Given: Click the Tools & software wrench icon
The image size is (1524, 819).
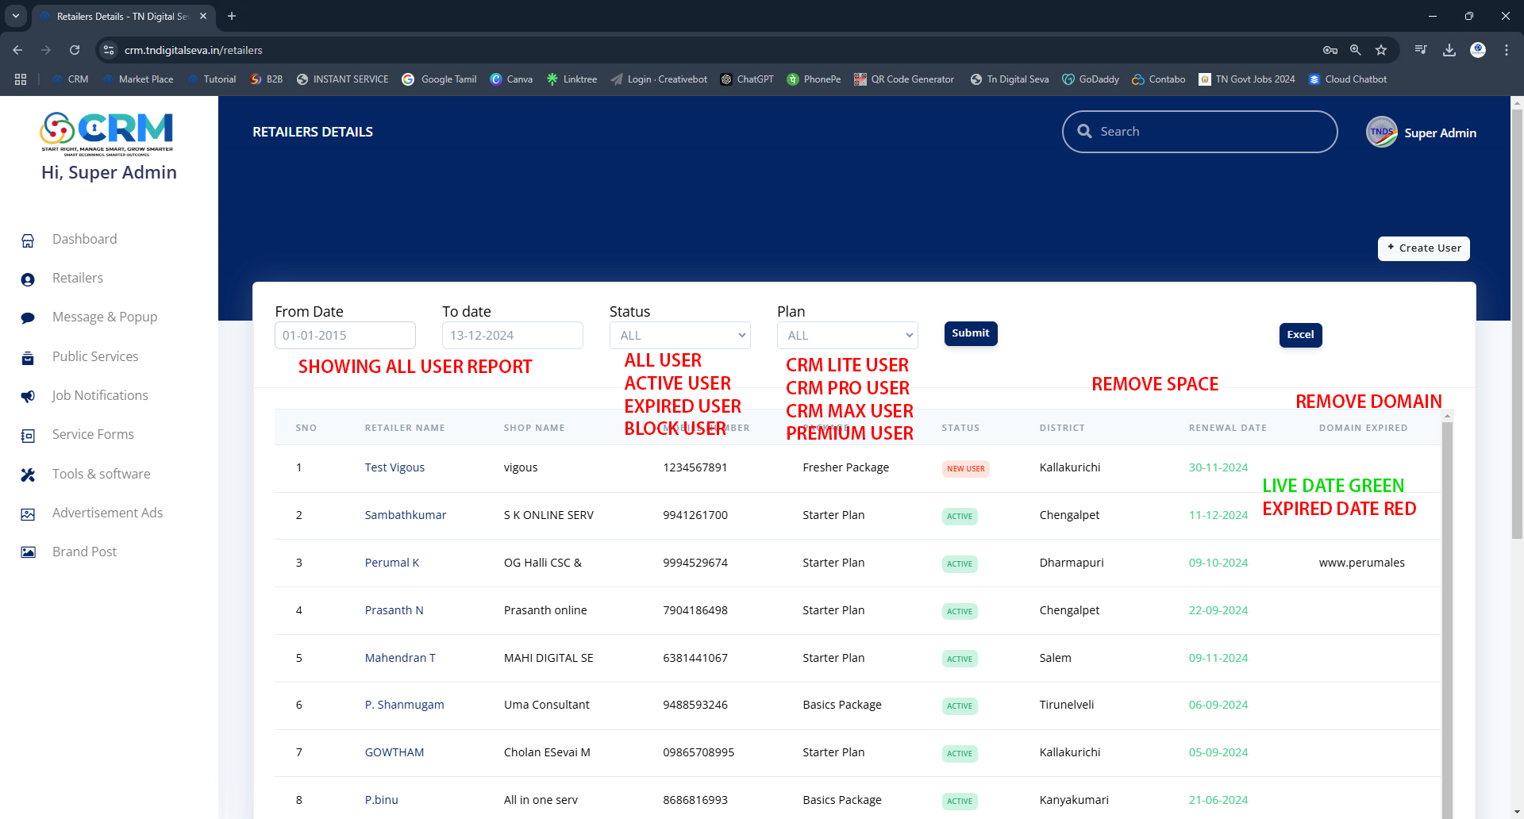Looking at the screenshot, I should 28,475.
